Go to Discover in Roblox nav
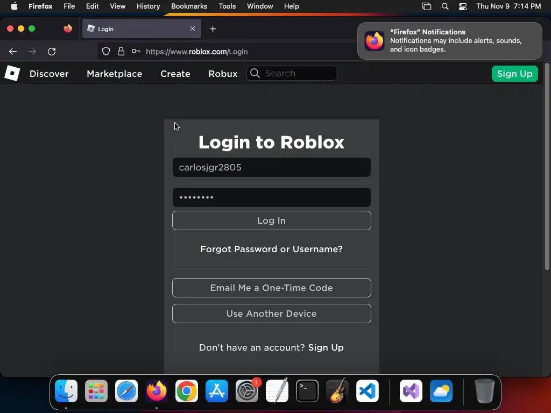 49,74
